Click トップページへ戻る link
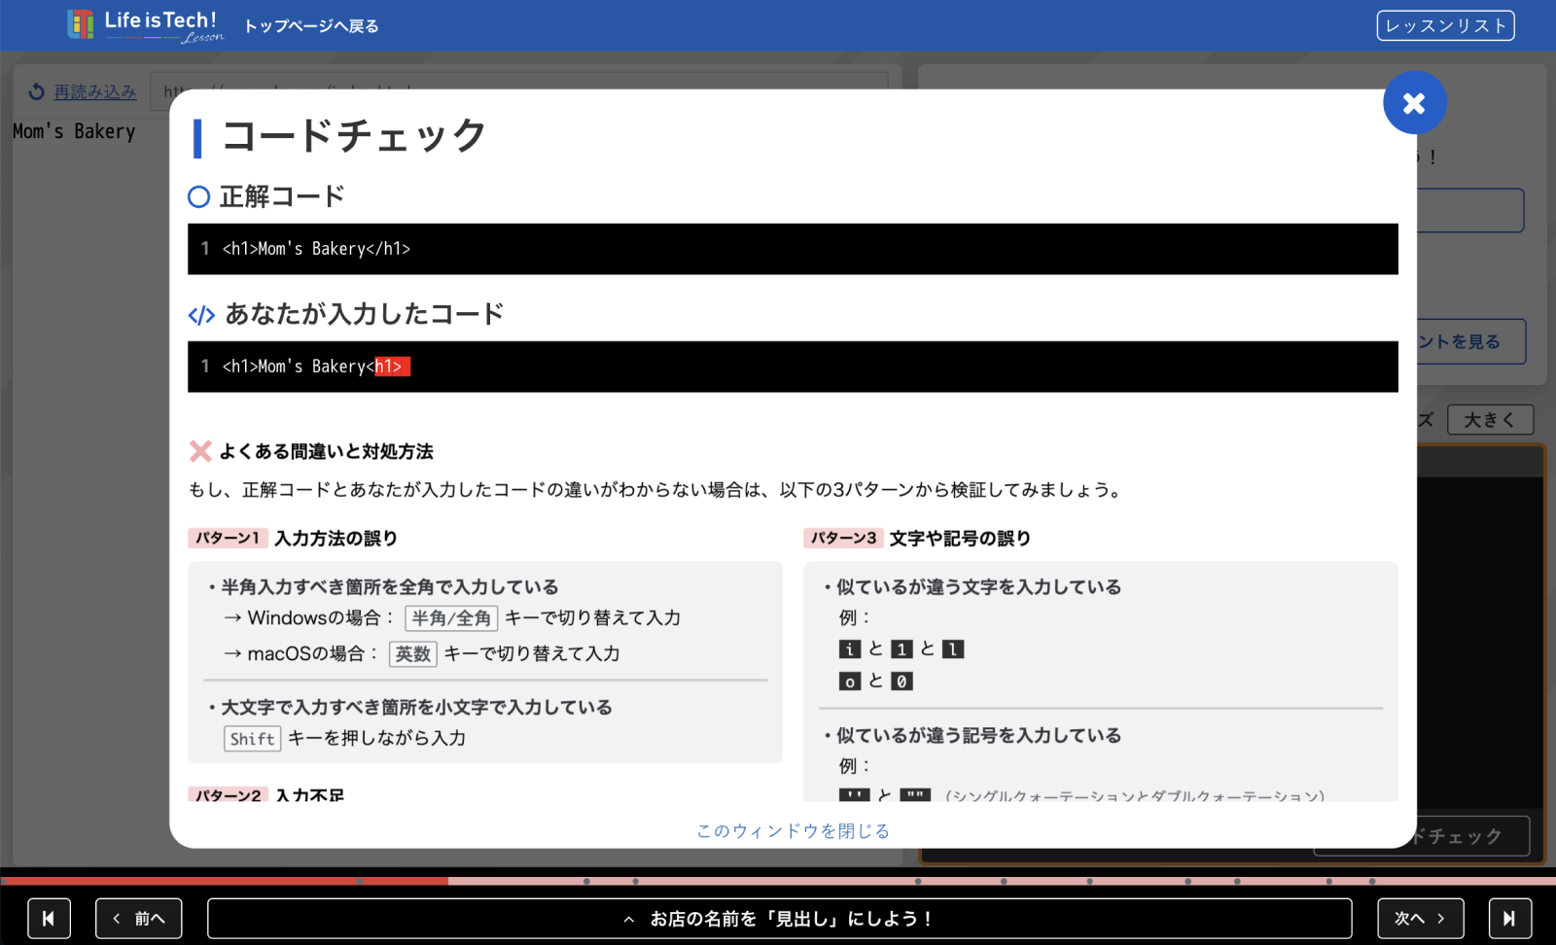The image size is (1556, 945). tap(311, 26)
